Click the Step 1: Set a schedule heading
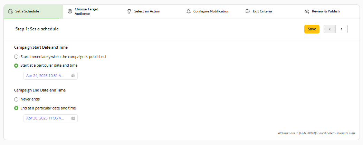The width and height of the screenshot is (363, 145). 37,29
